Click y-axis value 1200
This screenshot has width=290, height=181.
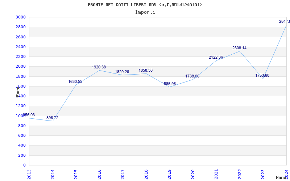(21, 106)
